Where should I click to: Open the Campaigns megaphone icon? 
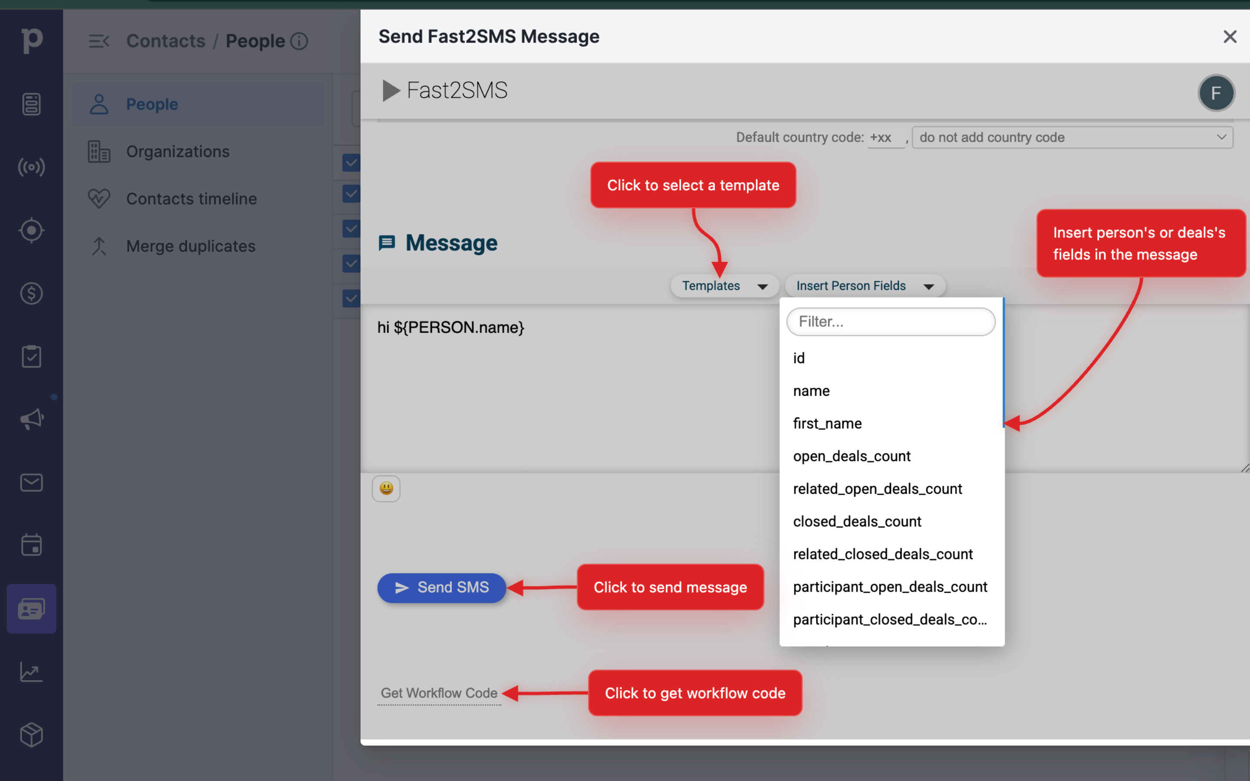(31, 419)
